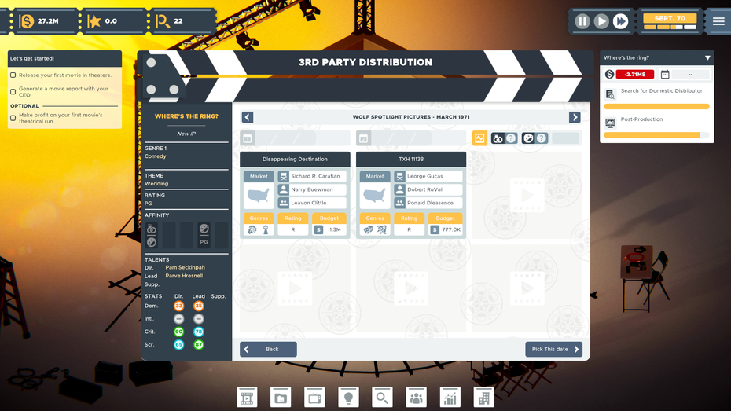Go to previous distribution month arrow
The height and width of the screenshot is (411, 731).
[248, 117]
